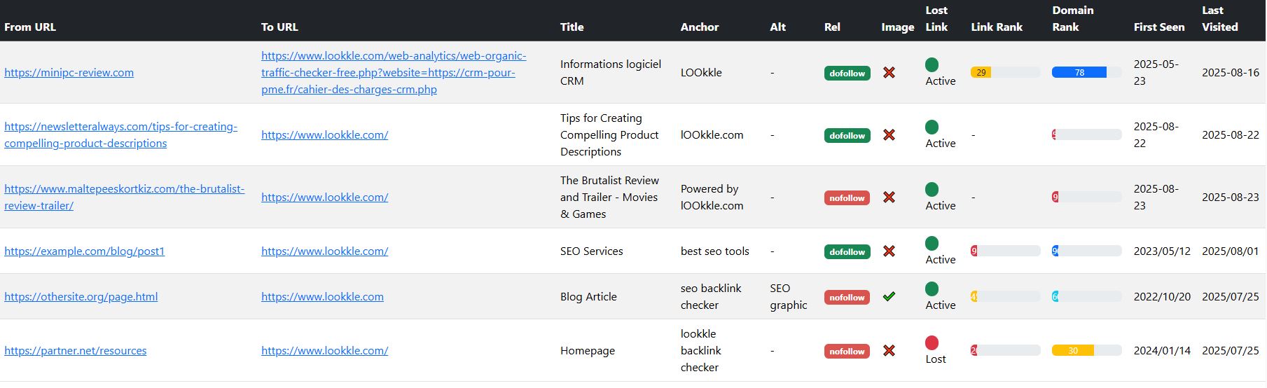Click the blue Domain Rank bar showing 78
1267x388 pixels.
pyautogui.click(x=1079, y=72)
